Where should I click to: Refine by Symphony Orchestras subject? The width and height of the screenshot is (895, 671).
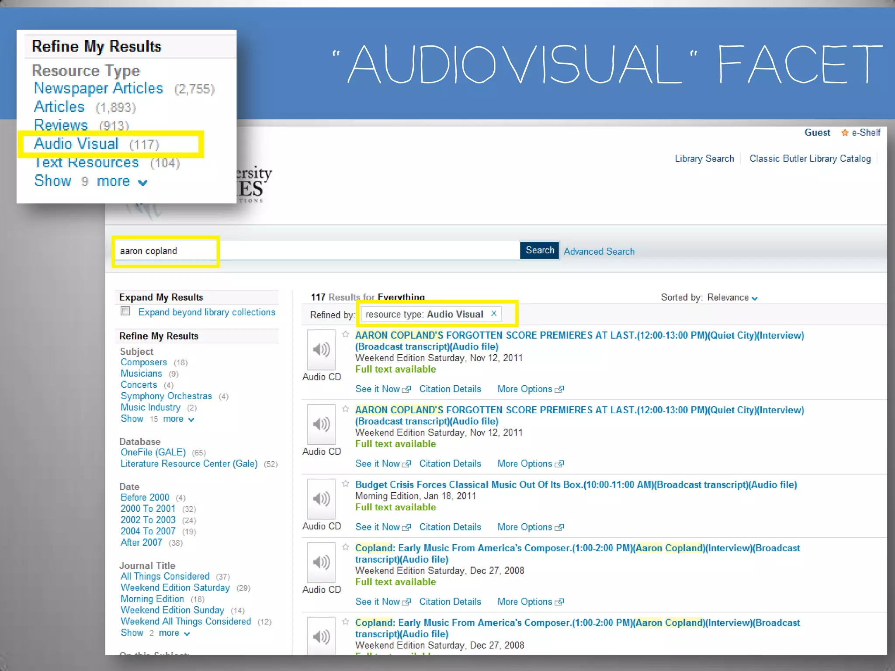click(166, 396)
